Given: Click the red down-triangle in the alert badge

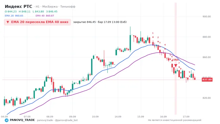Looking at the screenshot, I should pos(8,22).
